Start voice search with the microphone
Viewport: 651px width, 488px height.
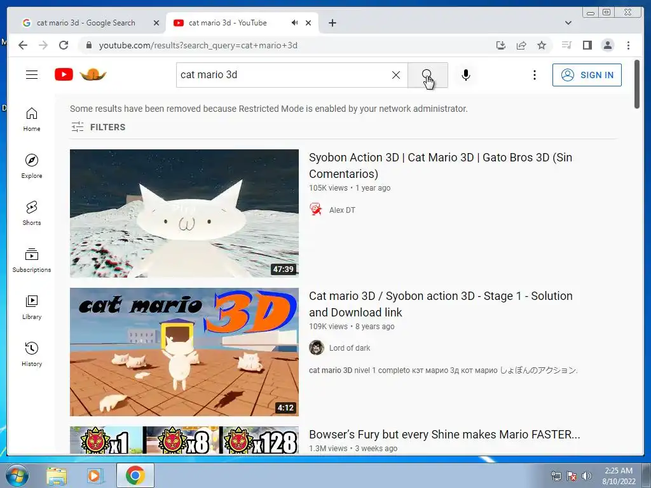pyautogui.click(x=466, y=75)
